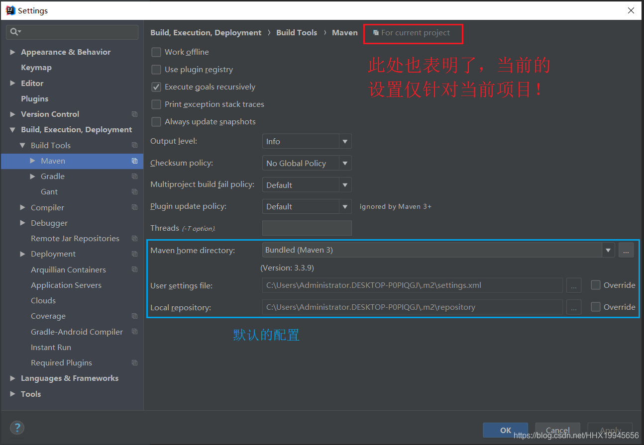
Task: Check Override for User settings file
Action: tap(595, 285)
